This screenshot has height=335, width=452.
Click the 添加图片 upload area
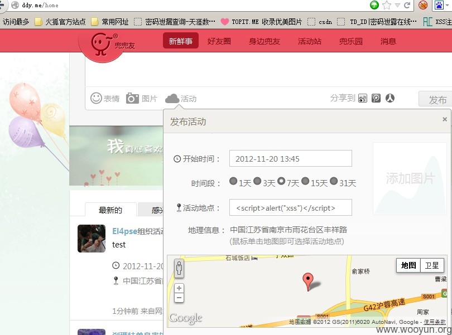(x=410, y=178)
